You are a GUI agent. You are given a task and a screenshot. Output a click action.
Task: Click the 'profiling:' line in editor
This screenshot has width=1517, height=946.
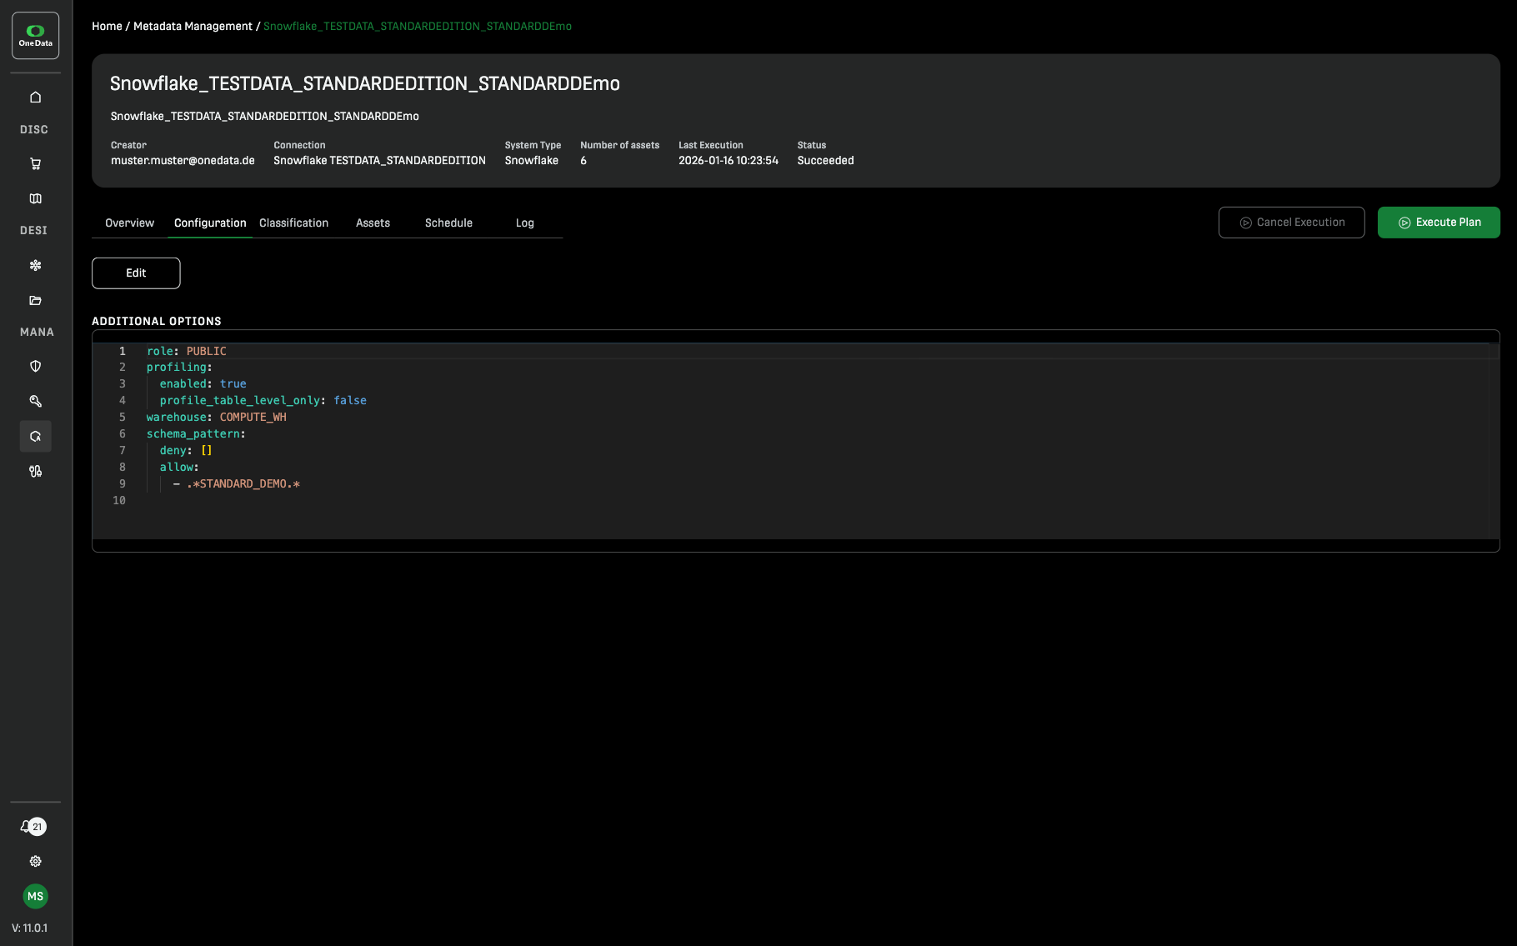(x=179, y=368)
